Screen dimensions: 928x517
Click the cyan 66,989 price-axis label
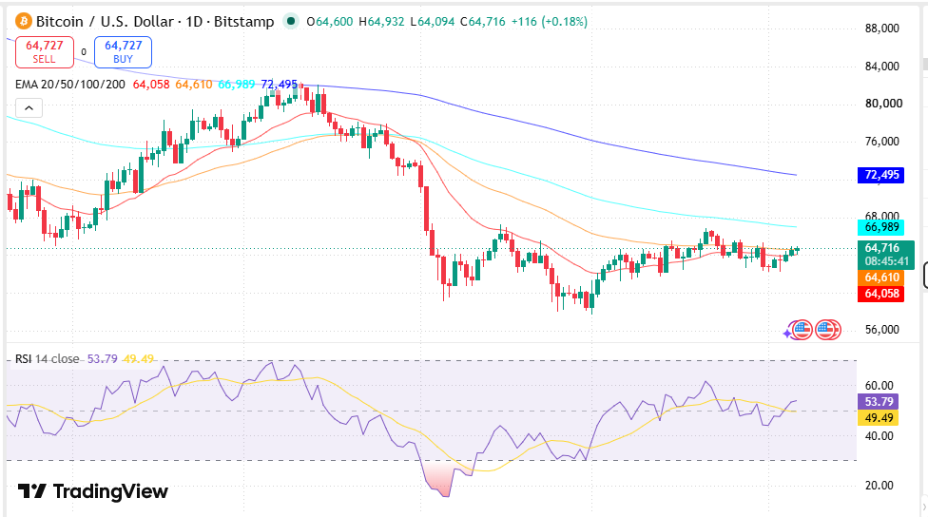880,227
